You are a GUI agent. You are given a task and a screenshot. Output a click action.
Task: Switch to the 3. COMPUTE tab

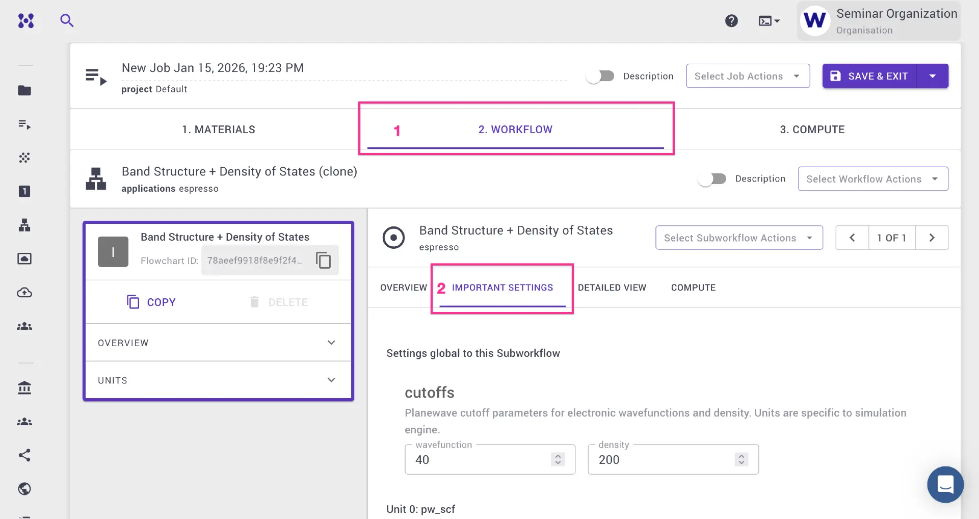tap(812, 129)
